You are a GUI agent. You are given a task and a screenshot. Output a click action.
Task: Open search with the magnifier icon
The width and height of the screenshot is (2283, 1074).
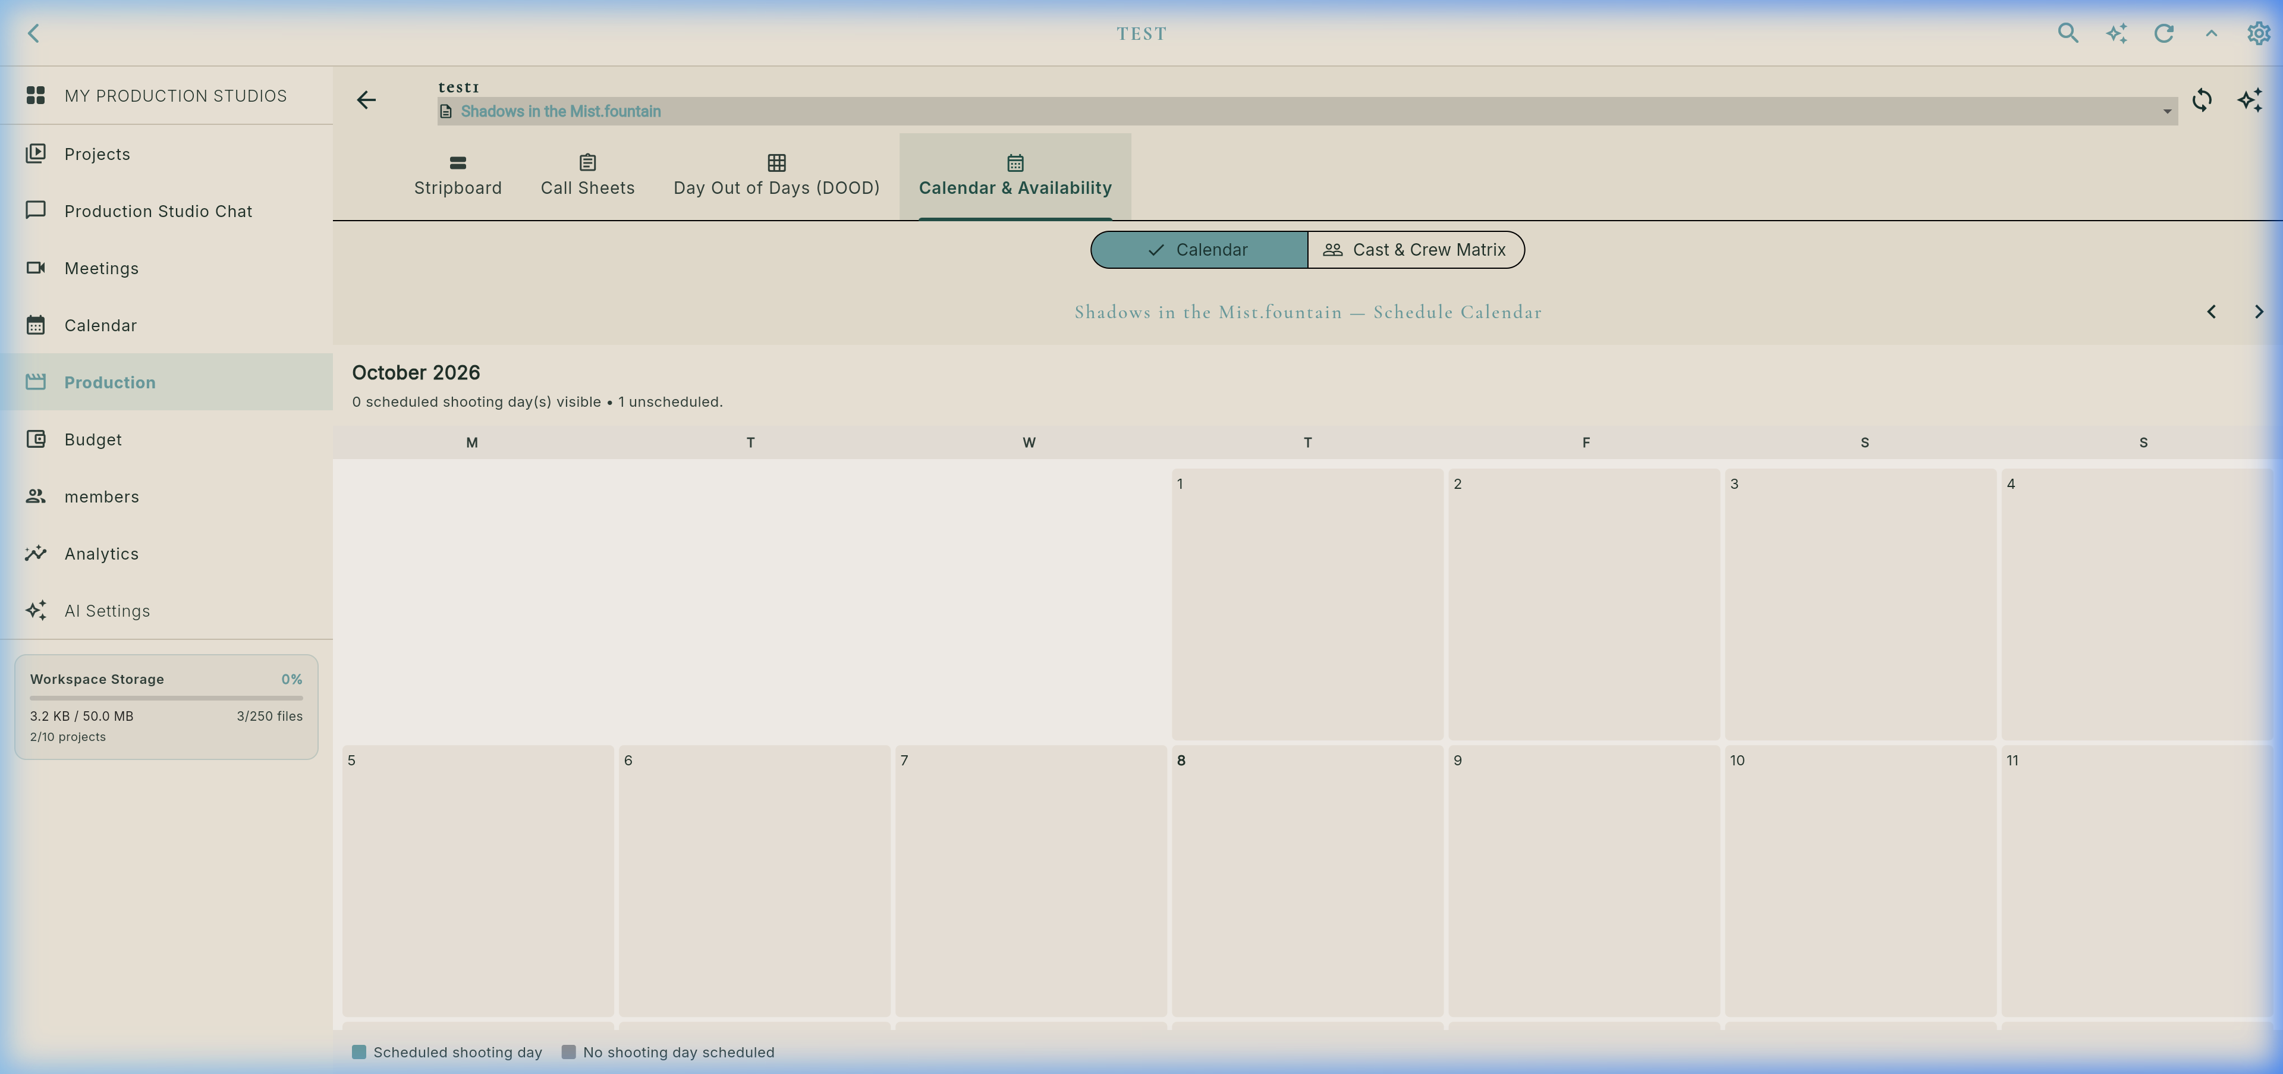[2068, 33]
